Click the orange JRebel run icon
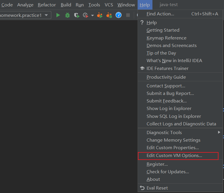Screen dimensions: 224x193 [x=100, y=15]
